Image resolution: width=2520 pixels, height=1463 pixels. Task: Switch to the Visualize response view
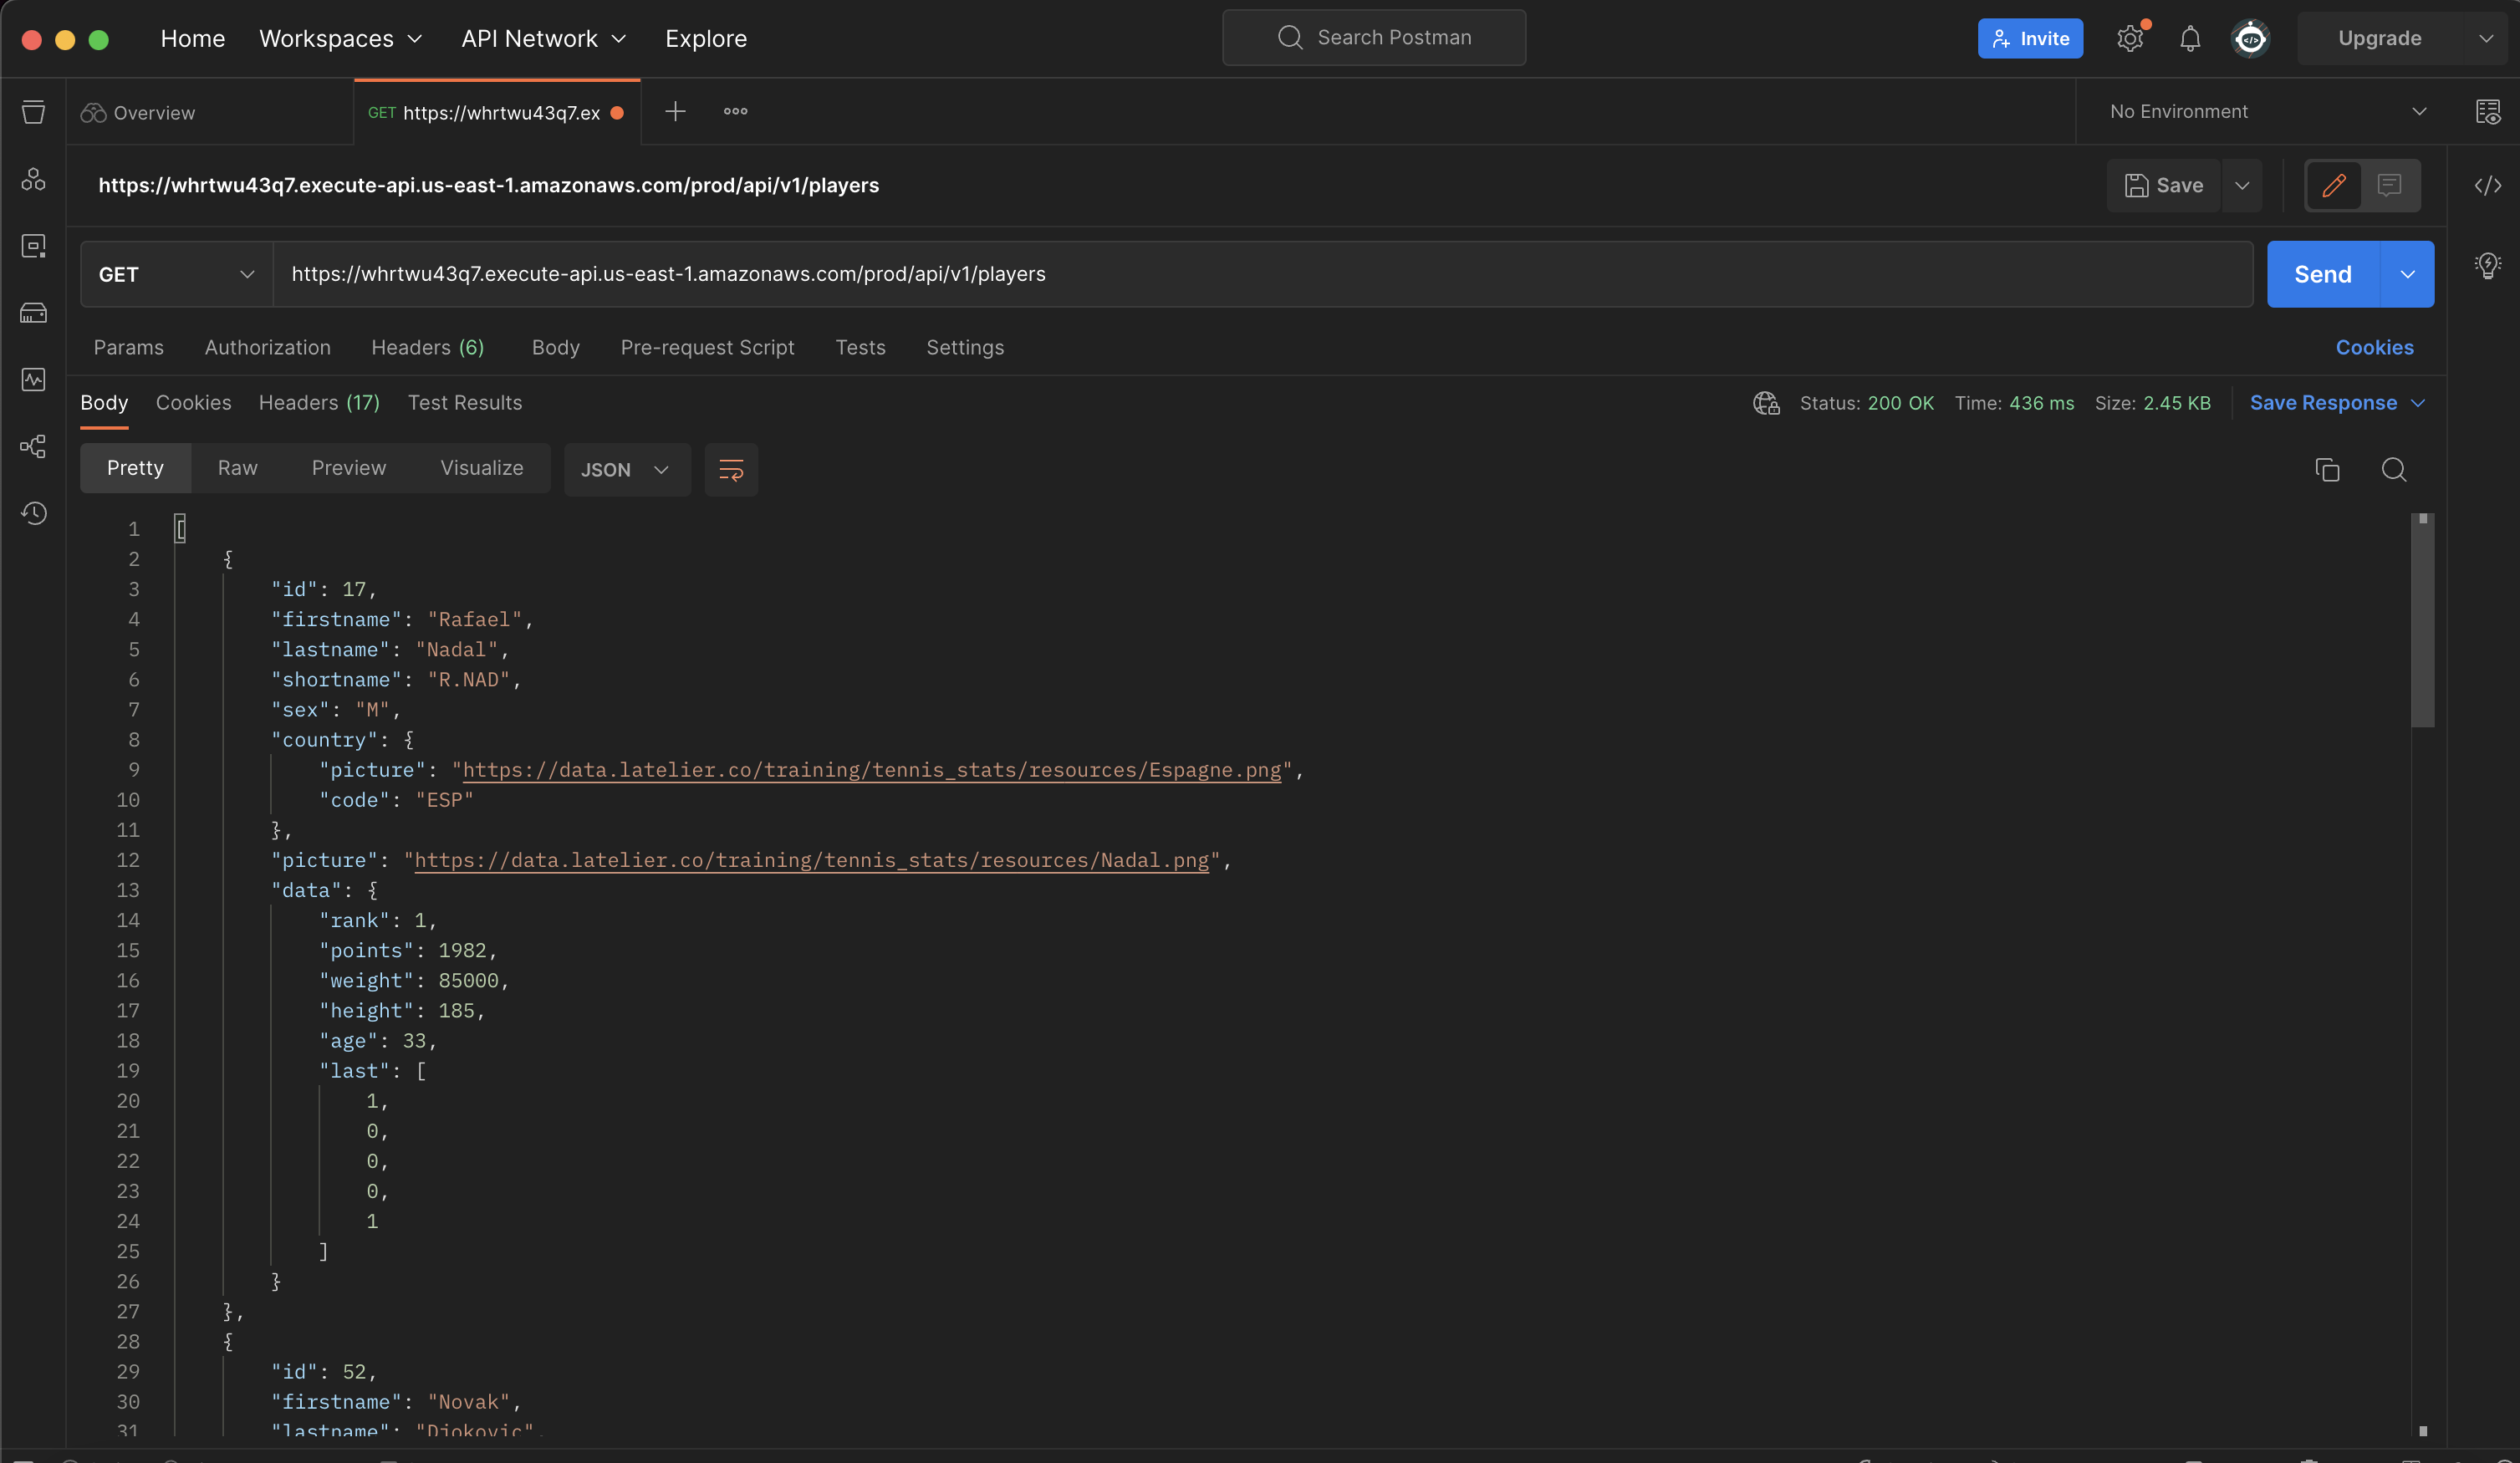[481, 468]
